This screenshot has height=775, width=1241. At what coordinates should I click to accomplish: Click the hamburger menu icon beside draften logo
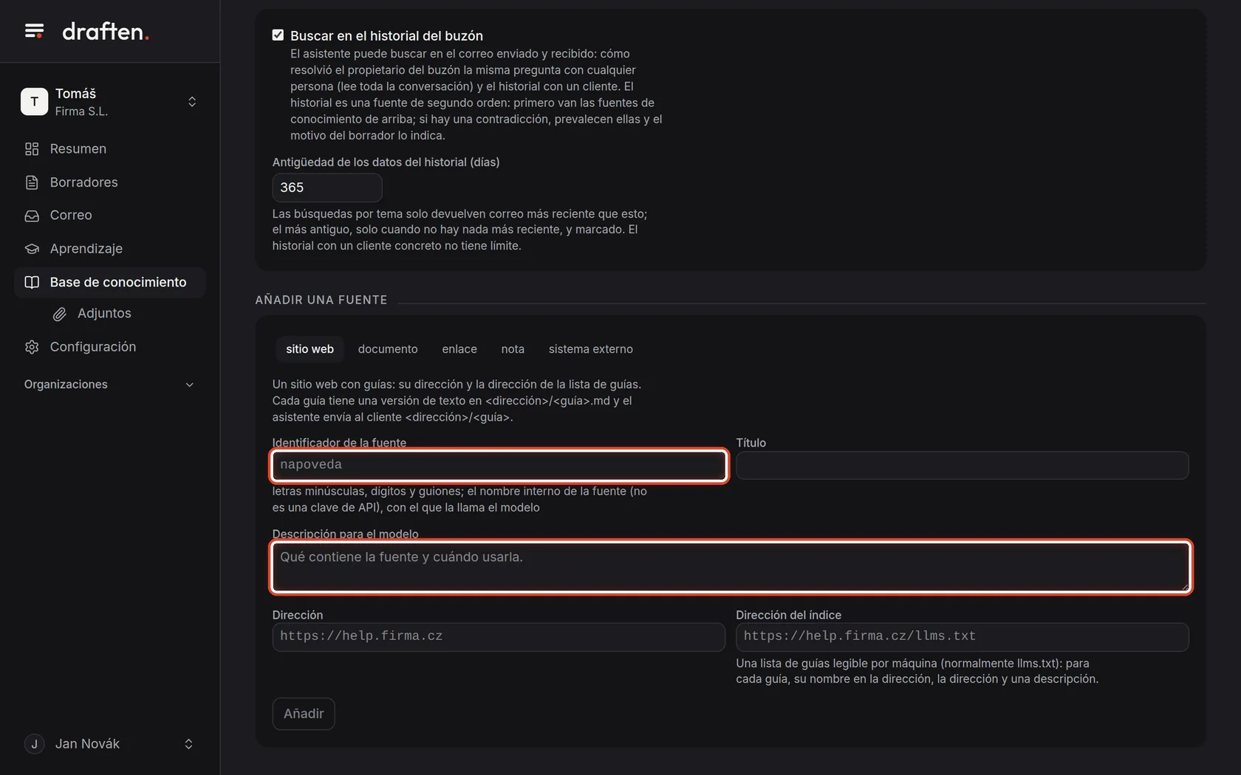pos(34,31)
